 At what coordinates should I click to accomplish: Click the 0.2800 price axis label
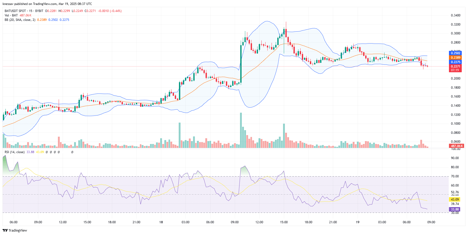tap(455, 43)
